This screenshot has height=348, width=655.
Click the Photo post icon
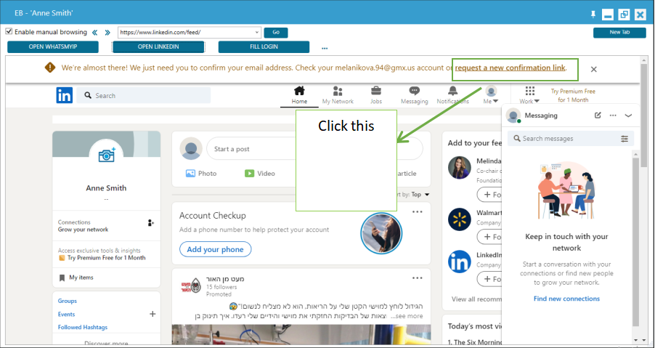click(190, 174)
